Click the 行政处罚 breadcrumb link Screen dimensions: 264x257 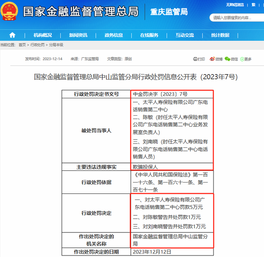[37, 45]
